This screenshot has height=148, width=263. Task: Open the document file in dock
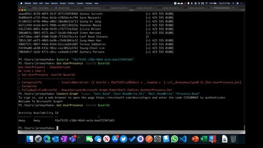coord(224,139)
